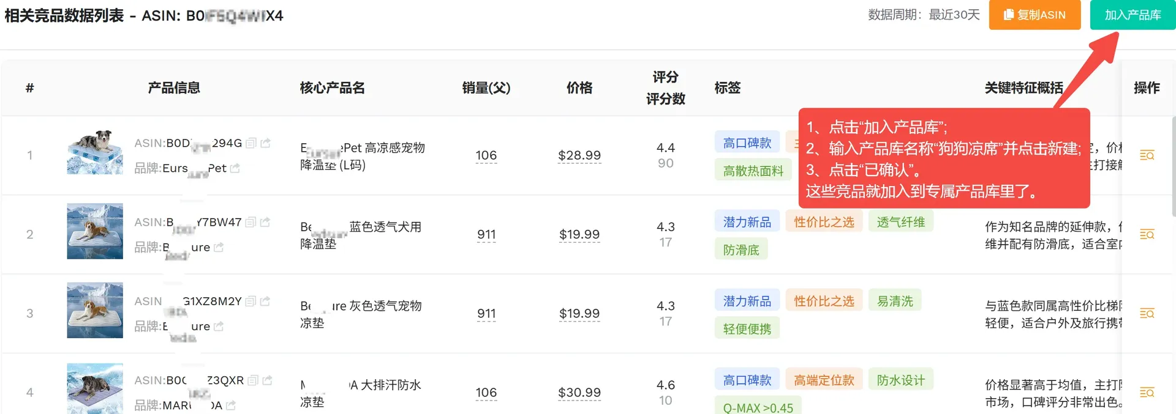The height and width of the screenshot is (414, 1176).
Task: Click product name 蓝色透气犬用降温垫
Action: [361, 235]
